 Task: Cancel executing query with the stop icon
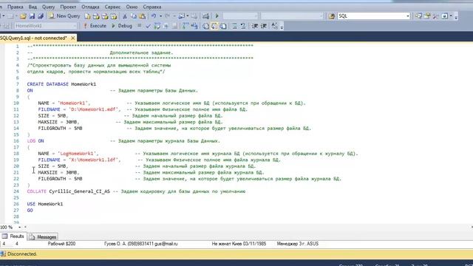(139, 26)
